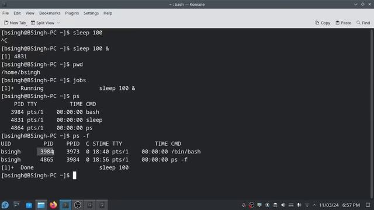
Task: Open the Help menu
Action: (x=108, y=13)
